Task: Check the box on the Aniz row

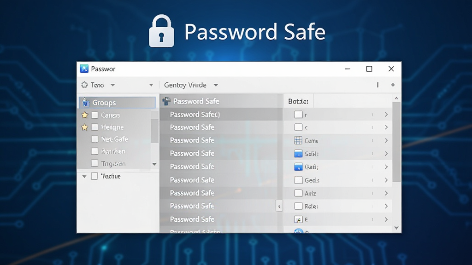Action: pyautogui.click(x=298, y=193)
